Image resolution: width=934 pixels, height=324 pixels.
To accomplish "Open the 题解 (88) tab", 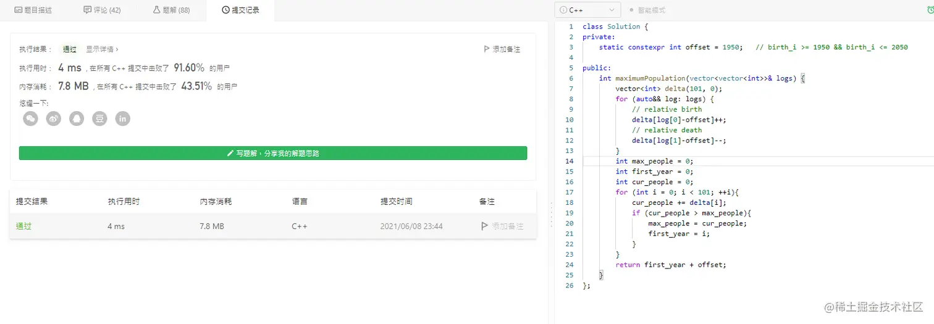I will (x=171, y=10).
